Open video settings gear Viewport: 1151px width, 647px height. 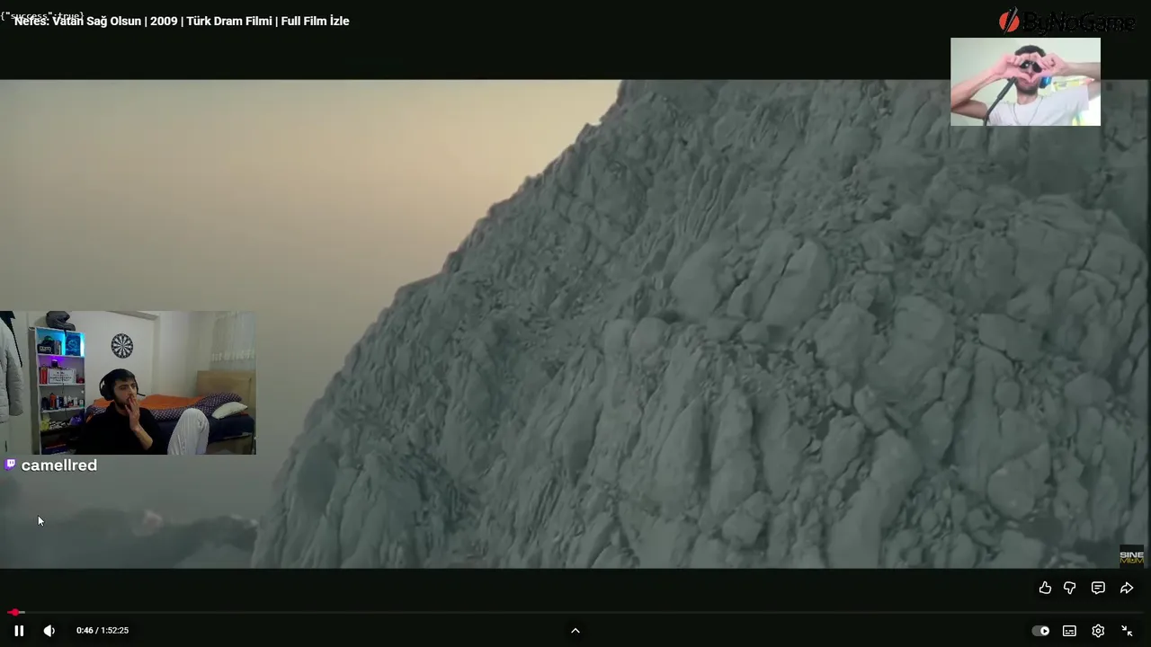pos(1098,631)
